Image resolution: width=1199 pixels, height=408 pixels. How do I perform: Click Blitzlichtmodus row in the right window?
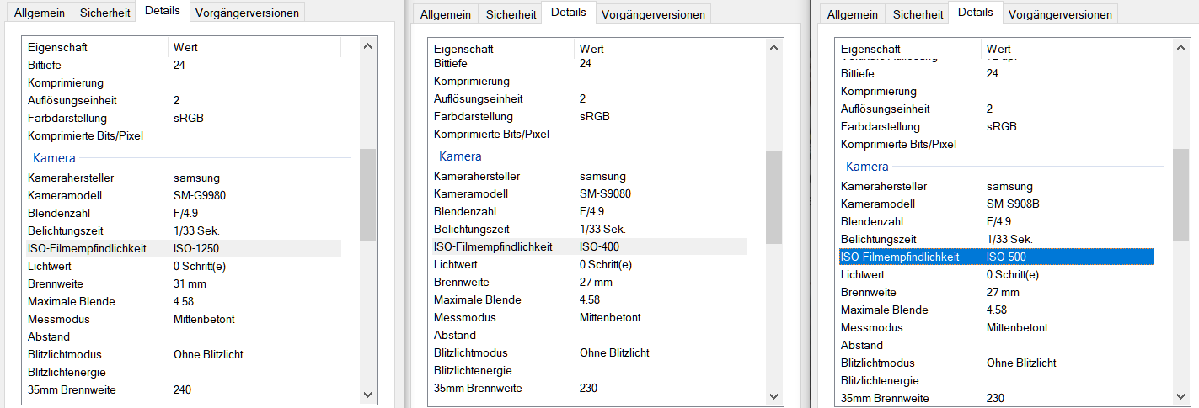point(997,363)
